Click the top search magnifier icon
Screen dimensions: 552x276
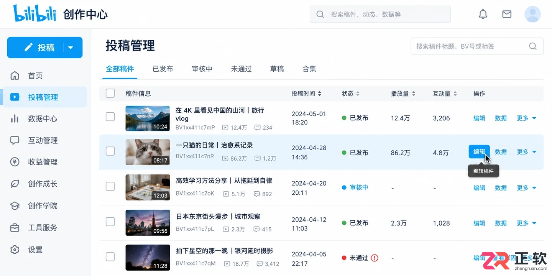(x=320, y=15)
